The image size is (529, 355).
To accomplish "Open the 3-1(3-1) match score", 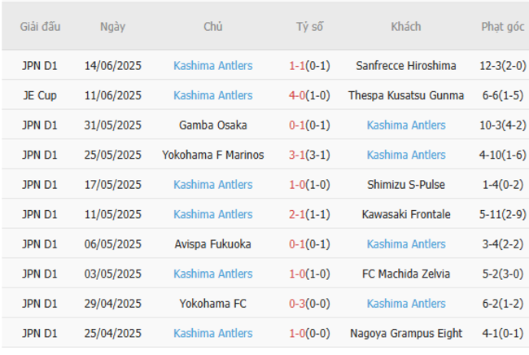I will 309,155.
